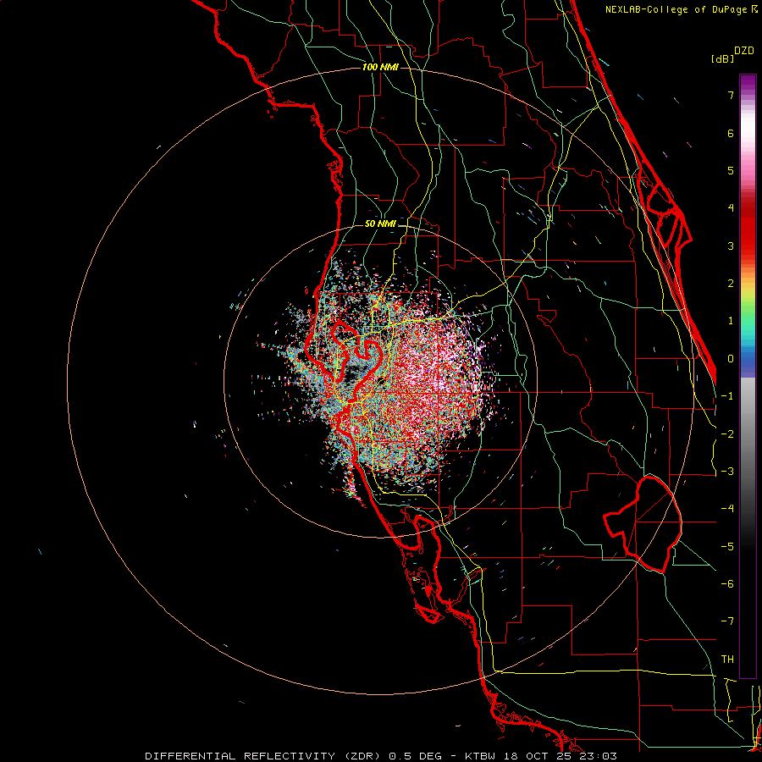The height and width of the screenshot is (762, 762).
Task: Click the -3 value on the color scale
Action: click(727, 472)
